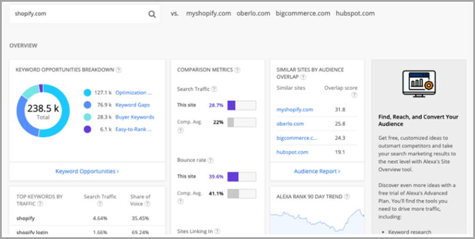Open the Buyer Keywords link

pos(135,117)
